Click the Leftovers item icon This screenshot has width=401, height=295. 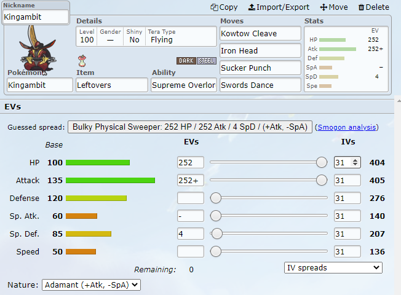[82, 61]
